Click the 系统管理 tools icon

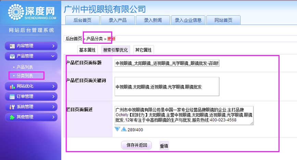point(12,107)
